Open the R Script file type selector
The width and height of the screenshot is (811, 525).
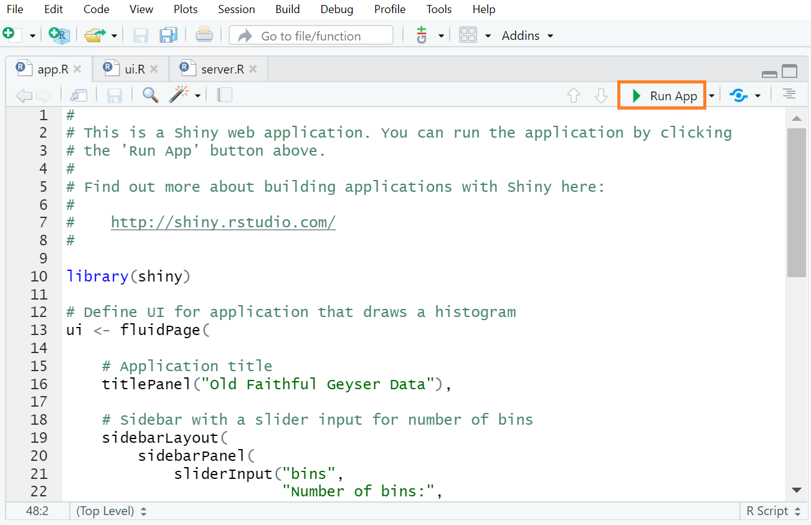pos(772,511)
